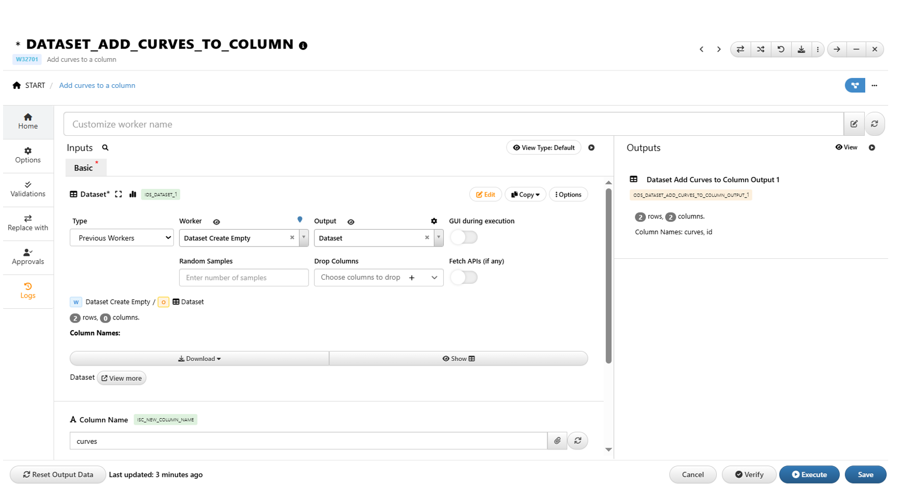The width and height of the screenshot is (905, 486).
Task: Click the download icon in top toolbar
Action: coord(801,50)
